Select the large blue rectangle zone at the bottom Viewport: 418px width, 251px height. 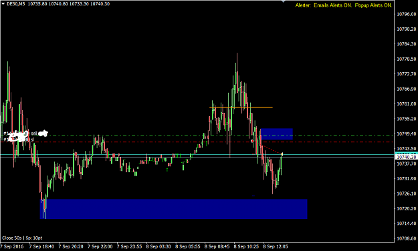tap(173, 209)
